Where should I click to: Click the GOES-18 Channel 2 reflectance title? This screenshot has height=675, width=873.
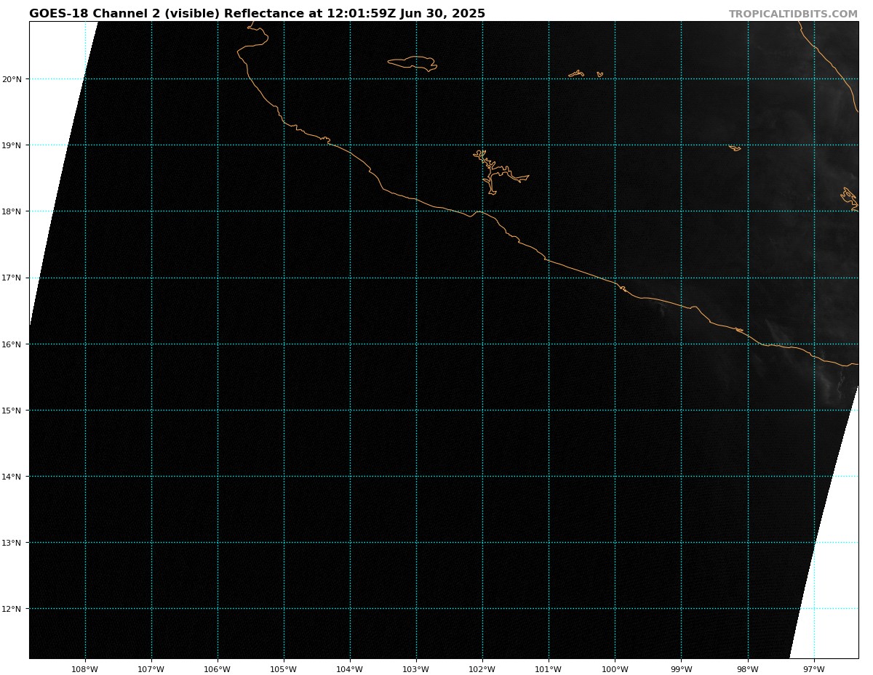tap(257, 14)
